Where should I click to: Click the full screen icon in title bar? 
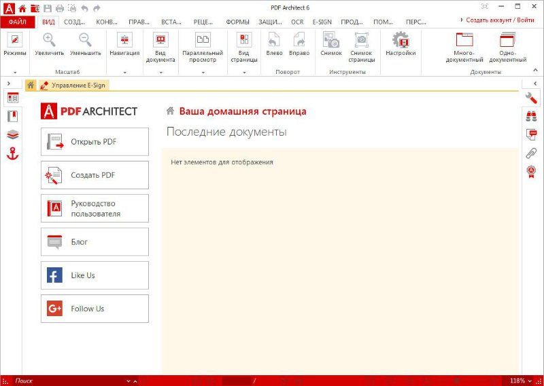pyautogui.click(x=485, y=6)
